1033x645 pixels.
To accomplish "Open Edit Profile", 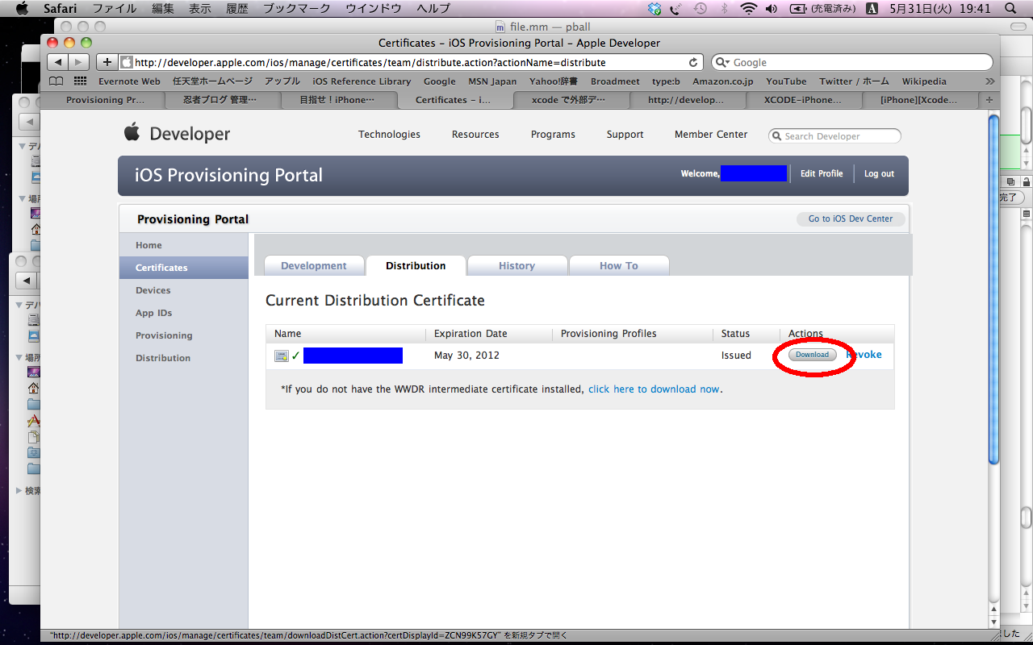I will pyautogui.click(x=822, y=174).
